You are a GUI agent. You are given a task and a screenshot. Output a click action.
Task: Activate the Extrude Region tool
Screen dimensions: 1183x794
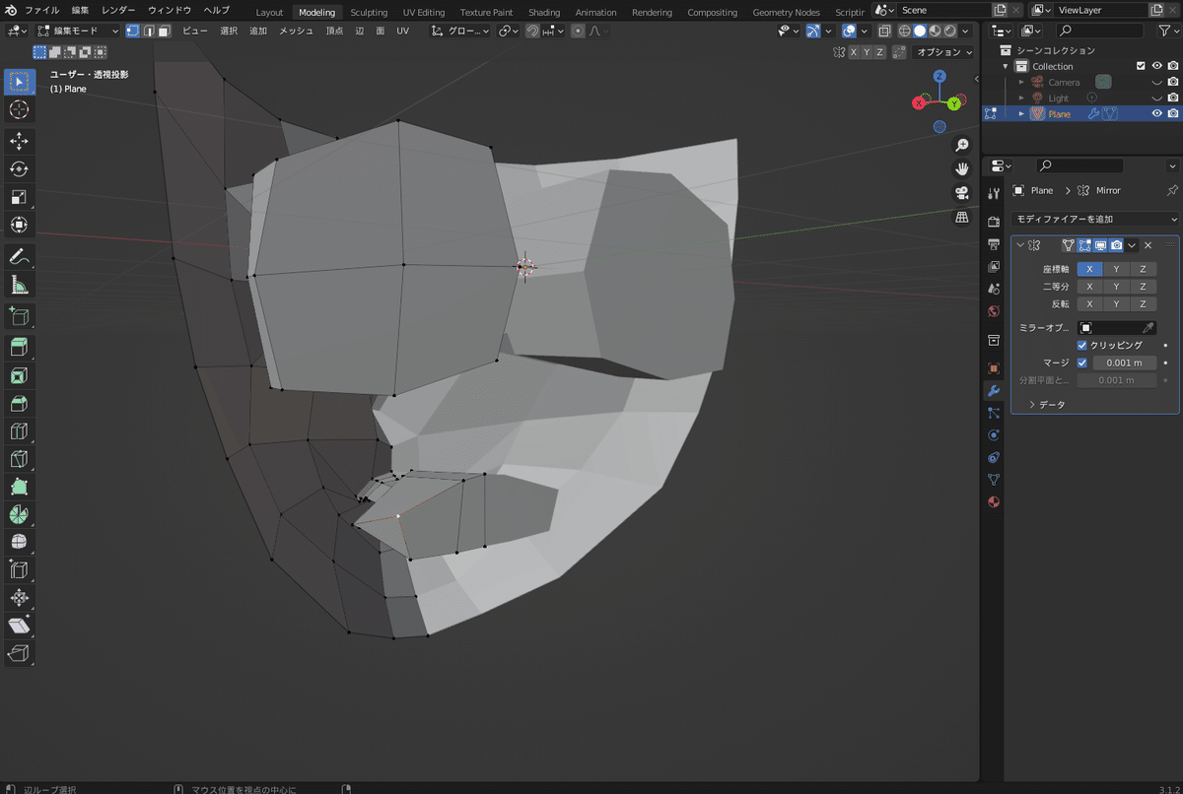(x=19, y=347)
